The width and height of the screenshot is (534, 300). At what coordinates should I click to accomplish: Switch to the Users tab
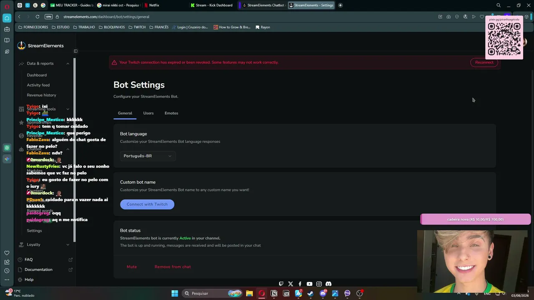149,113
